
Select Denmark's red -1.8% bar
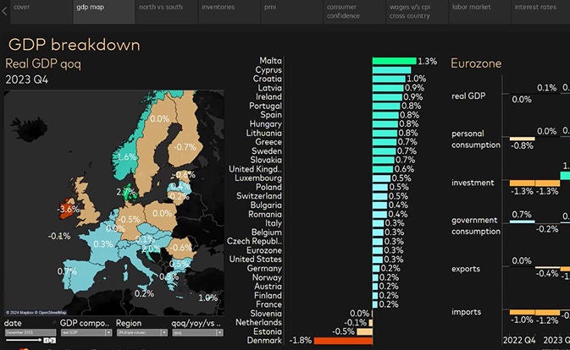342,340
